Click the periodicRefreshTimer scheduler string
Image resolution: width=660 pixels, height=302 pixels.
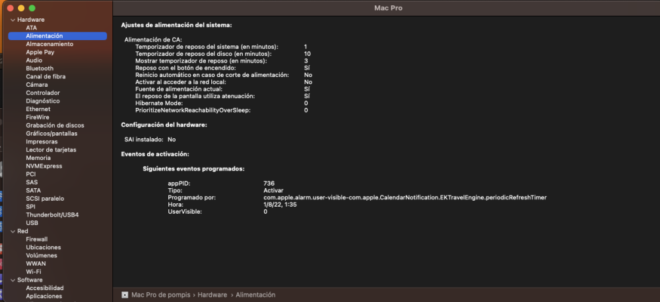405,197
